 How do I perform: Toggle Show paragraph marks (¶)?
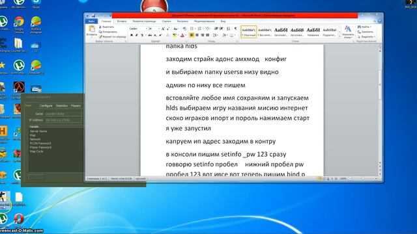click(235, 29)
